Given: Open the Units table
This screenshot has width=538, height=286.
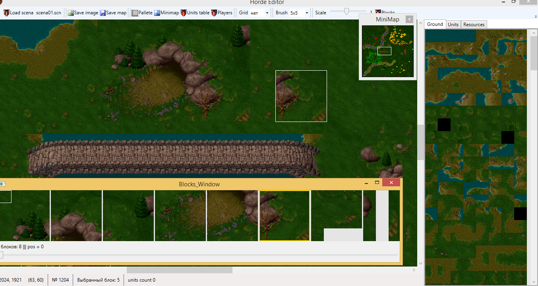Looking at the screenshot, I should (195, 13).
